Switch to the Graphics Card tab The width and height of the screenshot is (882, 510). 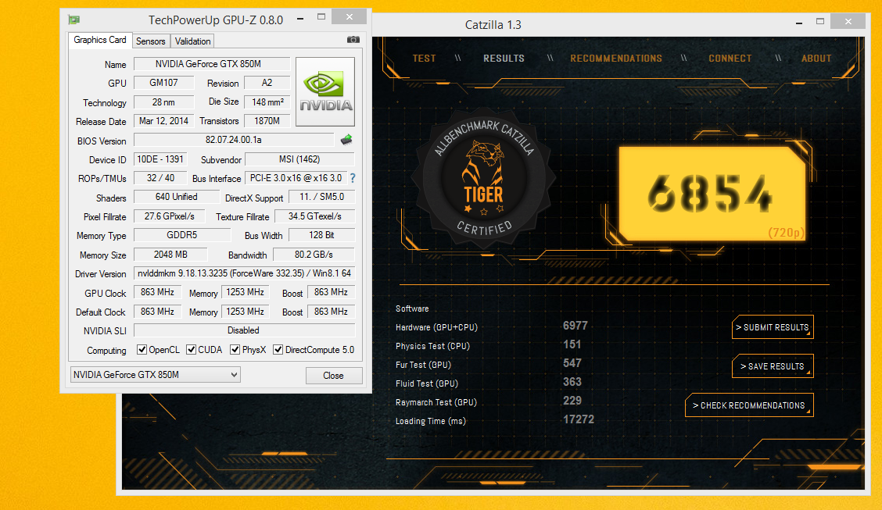[x=100, y=40]
